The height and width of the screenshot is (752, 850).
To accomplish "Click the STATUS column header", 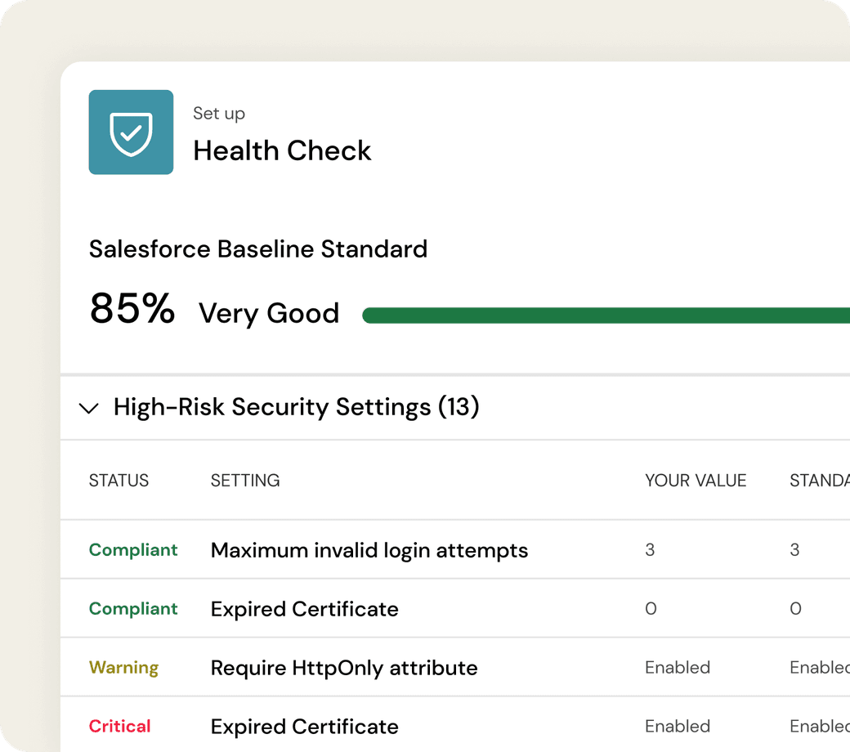I will 119,481.
